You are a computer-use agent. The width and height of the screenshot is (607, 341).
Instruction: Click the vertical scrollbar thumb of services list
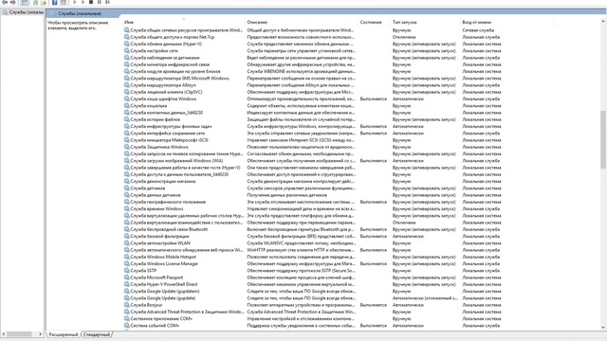coord(603,139)
